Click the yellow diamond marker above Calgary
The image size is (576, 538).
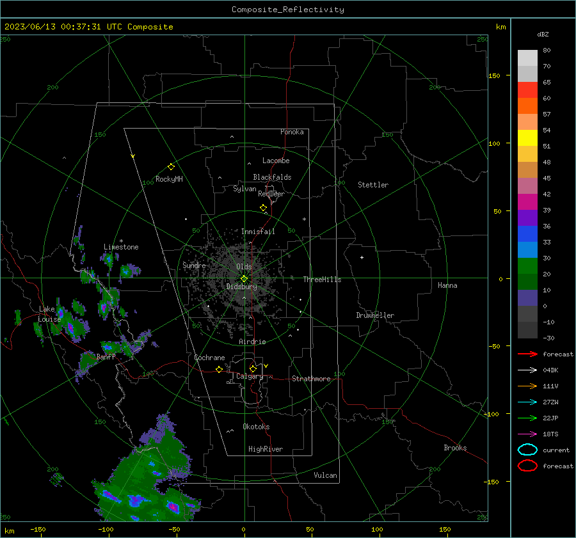pos(253,368)
